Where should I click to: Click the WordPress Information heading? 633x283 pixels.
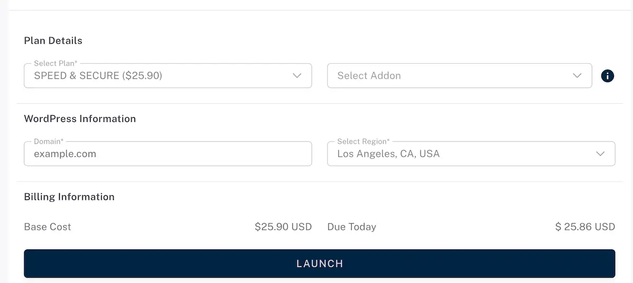pos(80,119)
